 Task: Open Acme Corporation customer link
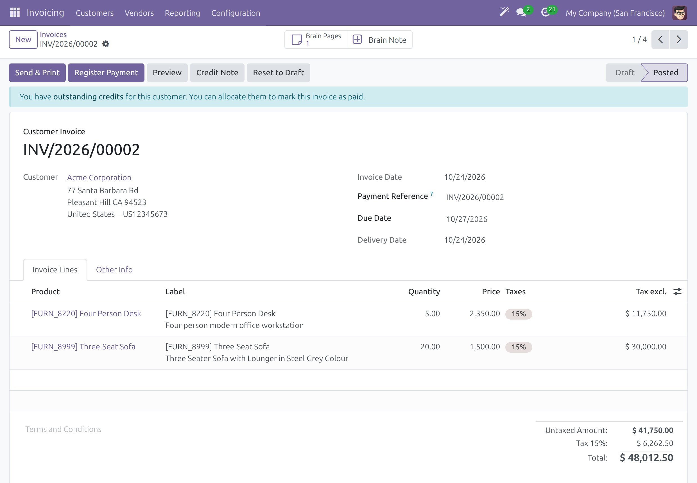[99, 178]
